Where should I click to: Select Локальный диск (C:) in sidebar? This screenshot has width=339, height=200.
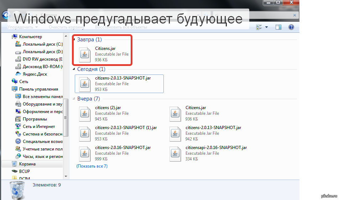click(x=42, y=44)
